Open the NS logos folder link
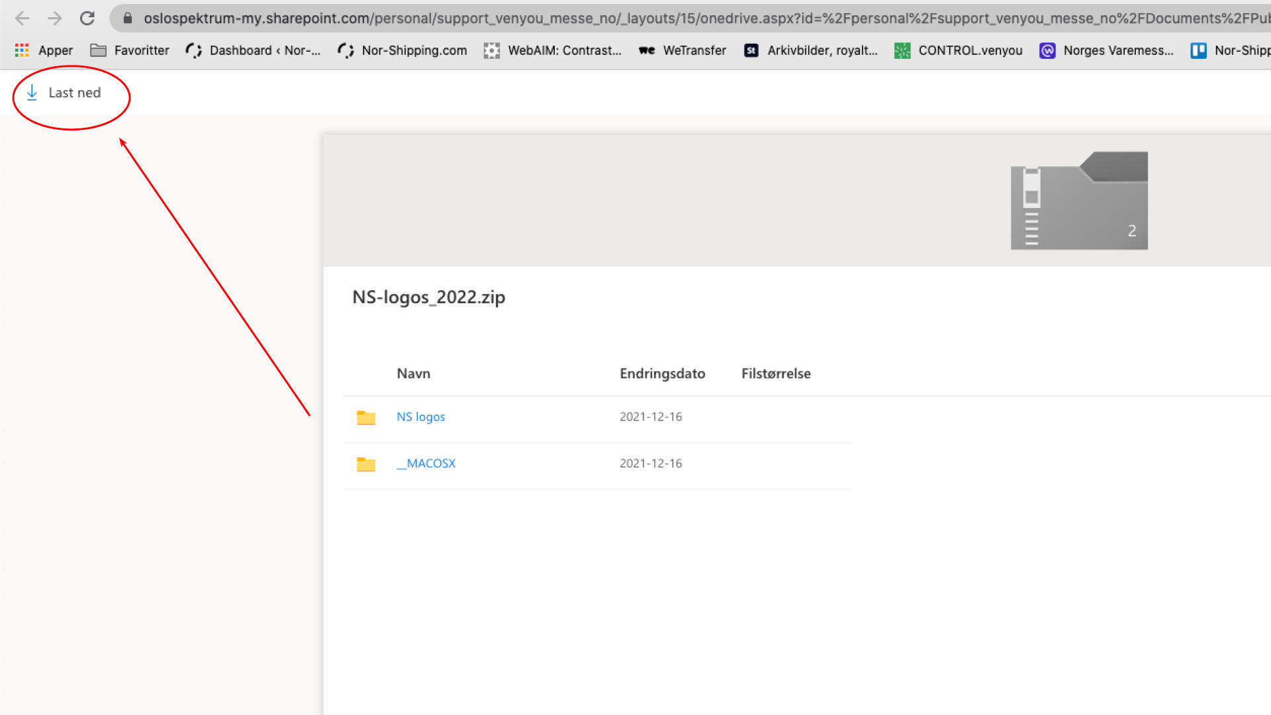This screenshot has height=715, width=1271. pos(420,417)
